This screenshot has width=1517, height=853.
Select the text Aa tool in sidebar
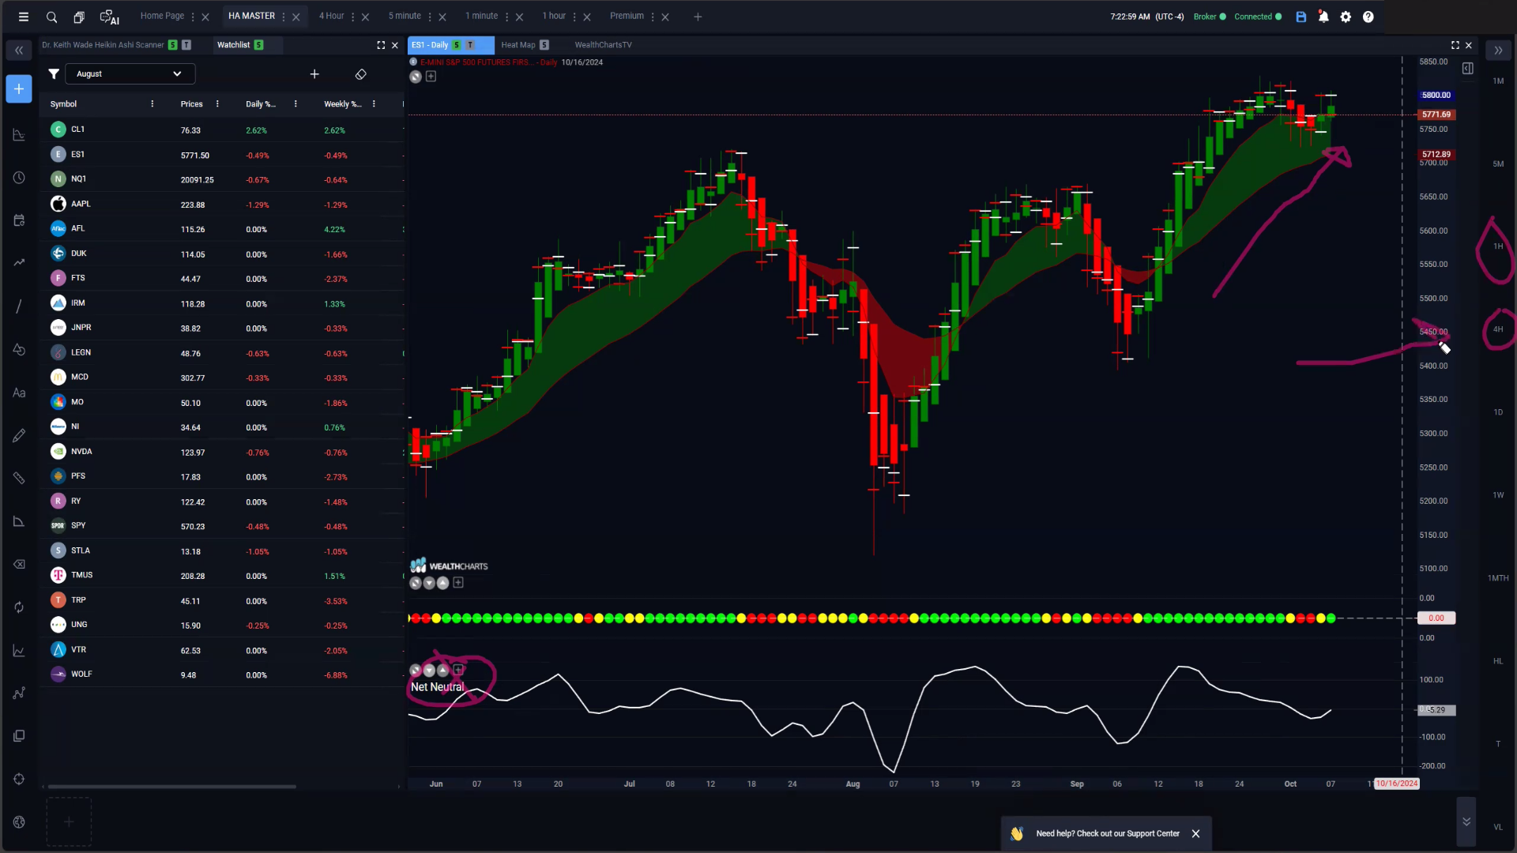coord(19,393)
